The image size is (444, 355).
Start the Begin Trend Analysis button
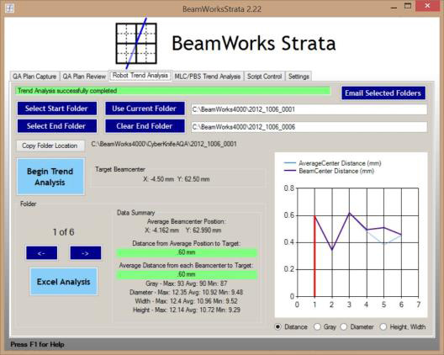(x=50, y=177)
